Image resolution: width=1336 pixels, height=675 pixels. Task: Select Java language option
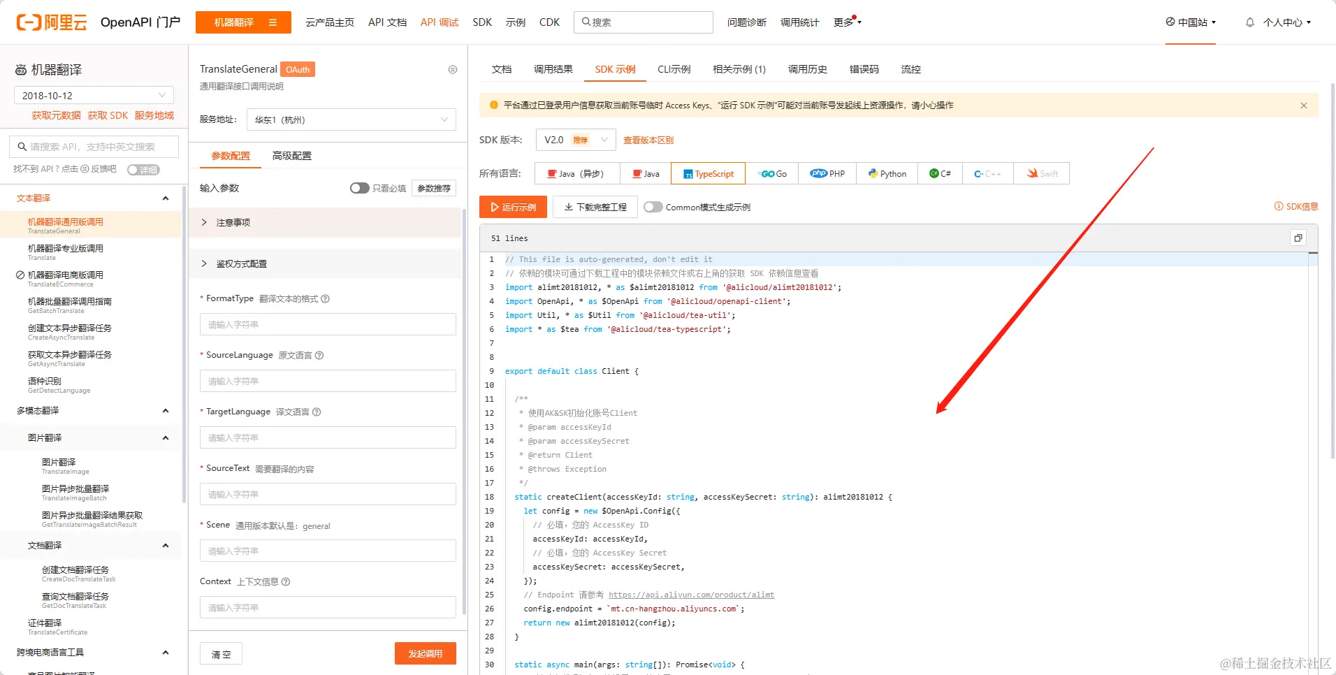click(646, 173)
